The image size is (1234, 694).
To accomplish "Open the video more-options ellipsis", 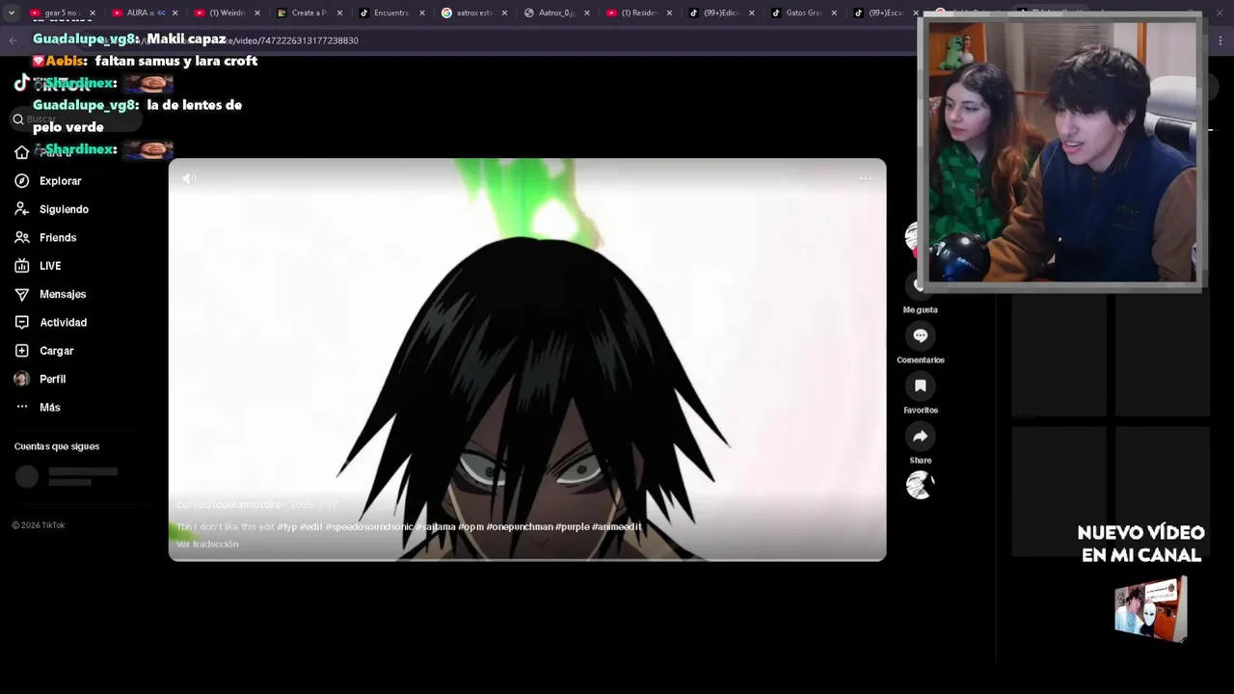I will click(x=866, y=178).
